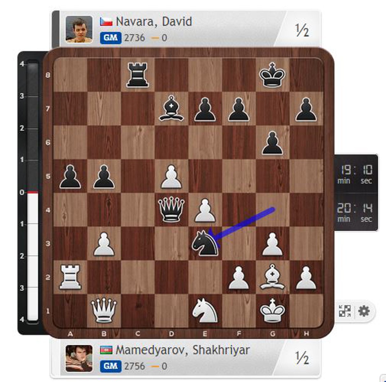Click the white pawn on d5
Screen dimensions: 386x382
(x=172, y=176)
